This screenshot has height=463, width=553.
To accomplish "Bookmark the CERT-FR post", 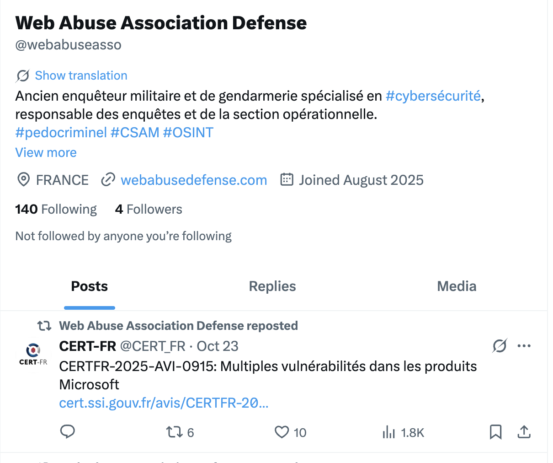I will [495, 432].
